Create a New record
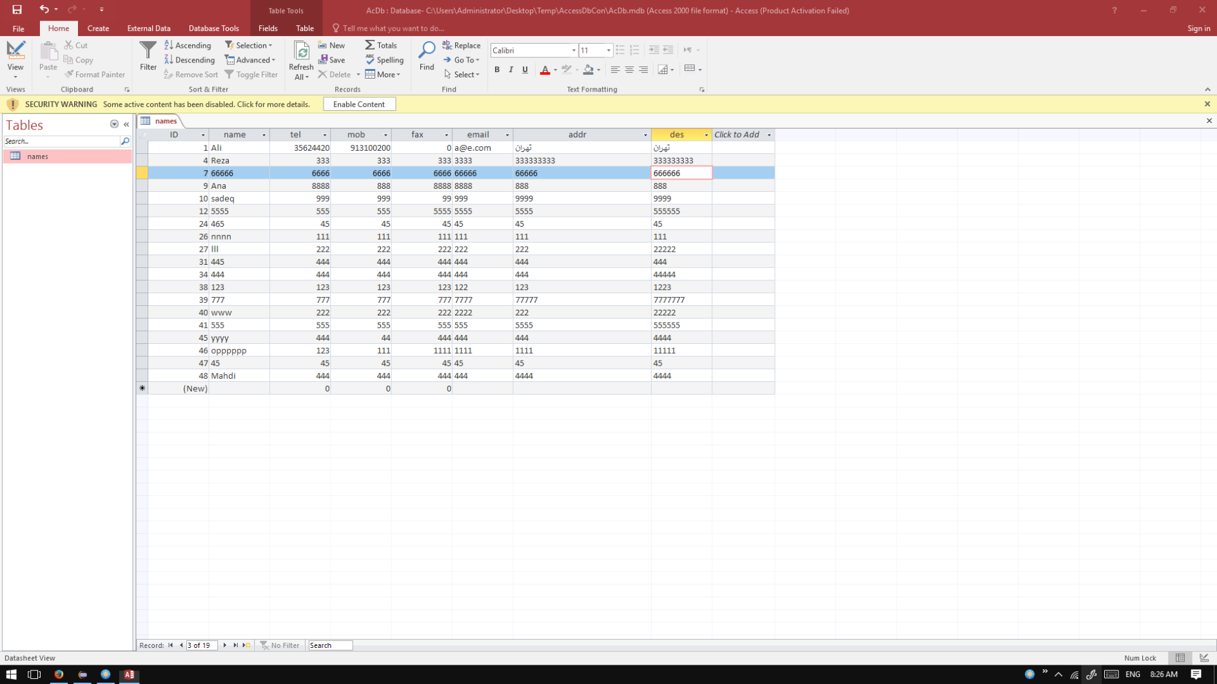This screenshot has height=684, width=1217. [x=331, y=45]
